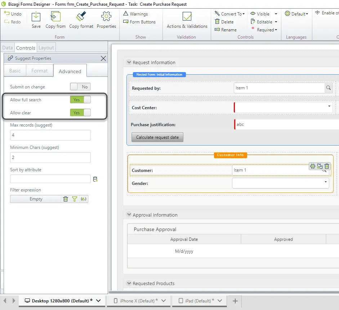
Task: Click the Enable option in ribbon
Action: click(x=326, y=13)
